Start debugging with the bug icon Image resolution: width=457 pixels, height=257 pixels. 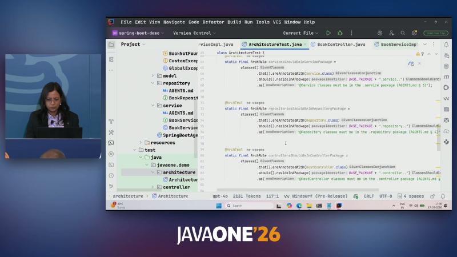click(x=340, y=33)
